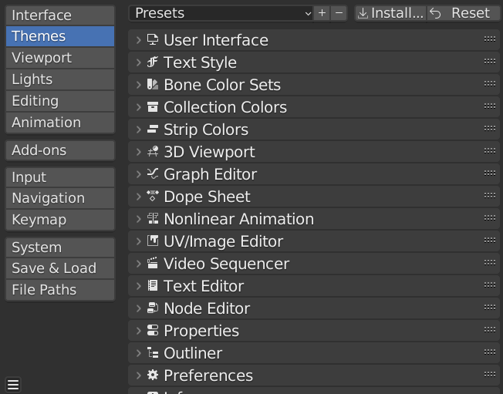Image resolution: width=503 pixels, height=394 pixels.
Task: Open the Save & Load tab
Action: (60, 268)
